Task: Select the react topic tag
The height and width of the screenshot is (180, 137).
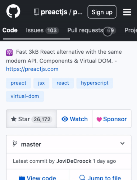Action: click(x=63, y=83)
